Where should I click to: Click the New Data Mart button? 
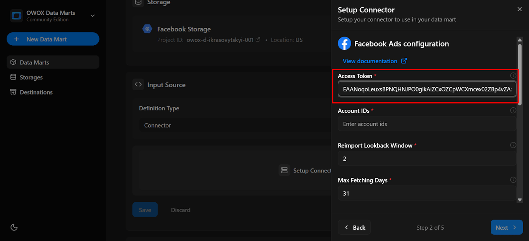53,39
